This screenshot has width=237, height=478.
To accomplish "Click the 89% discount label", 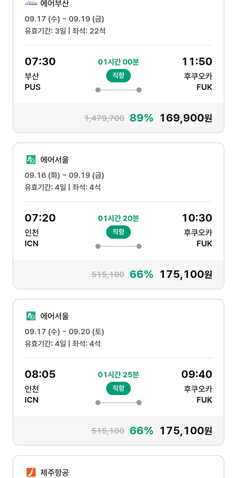I will tap(141, 118).
